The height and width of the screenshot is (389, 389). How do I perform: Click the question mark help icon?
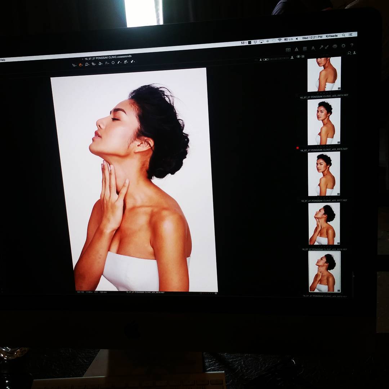(x=352, y=45)
